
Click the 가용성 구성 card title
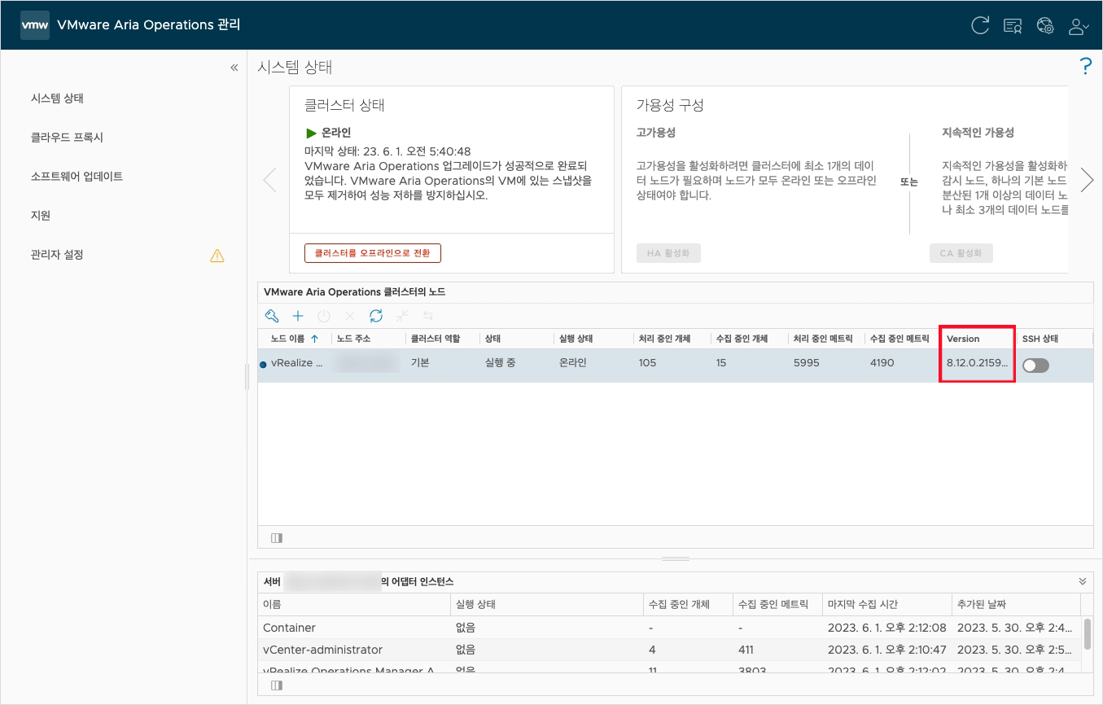tap(670, 106)
